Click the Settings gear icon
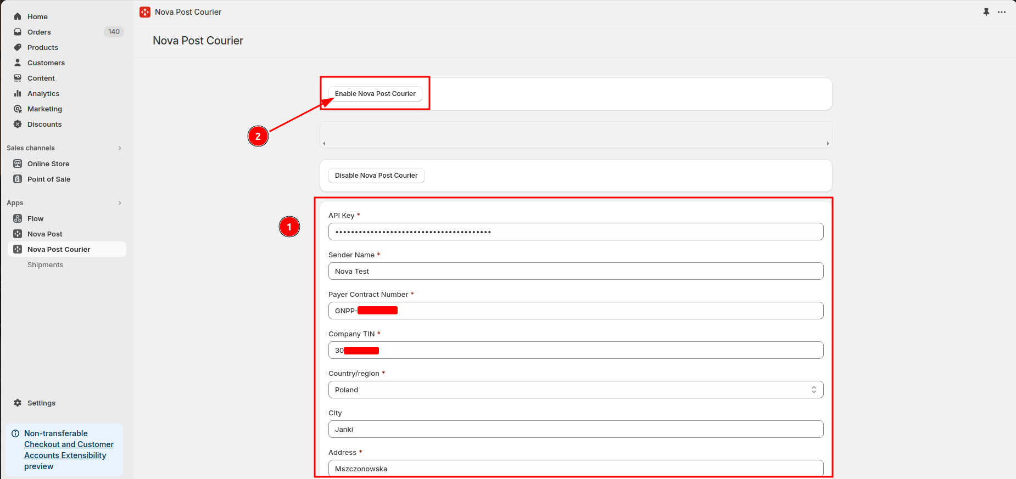This screenshot has width=1016, height=479. [18, 403]
